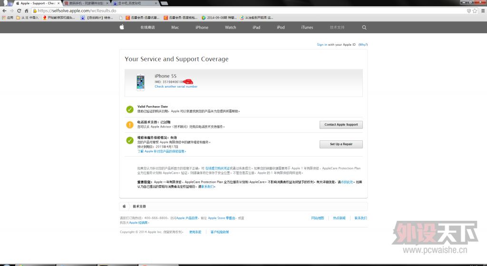The image size is (487, 266).
Task: Open the Apple 经销商 link
Action: 138,223
